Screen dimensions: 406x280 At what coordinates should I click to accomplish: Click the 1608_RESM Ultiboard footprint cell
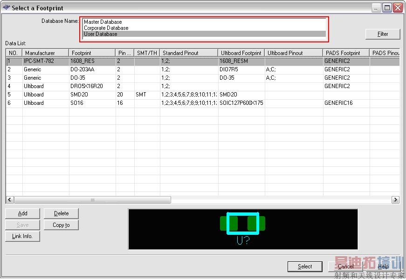tap(241, 61)
